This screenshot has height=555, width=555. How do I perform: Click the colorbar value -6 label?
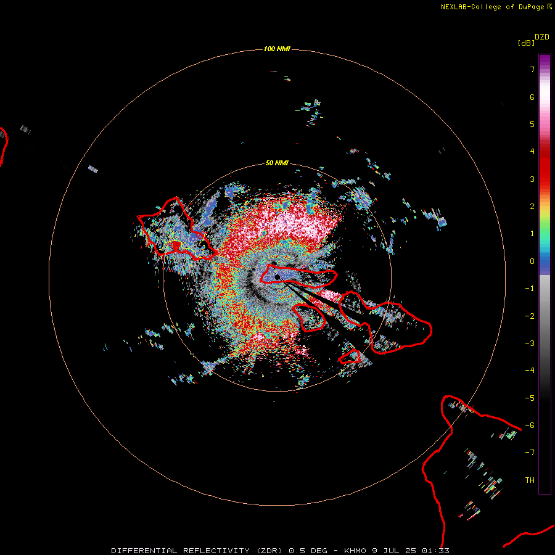click(530, 425)
